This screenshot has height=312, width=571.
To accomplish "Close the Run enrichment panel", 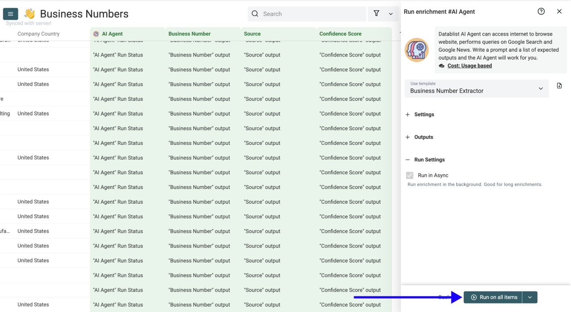I will click(559, 12).
